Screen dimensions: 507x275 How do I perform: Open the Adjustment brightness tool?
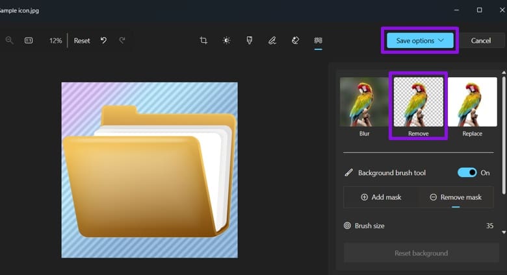(226, 40)
